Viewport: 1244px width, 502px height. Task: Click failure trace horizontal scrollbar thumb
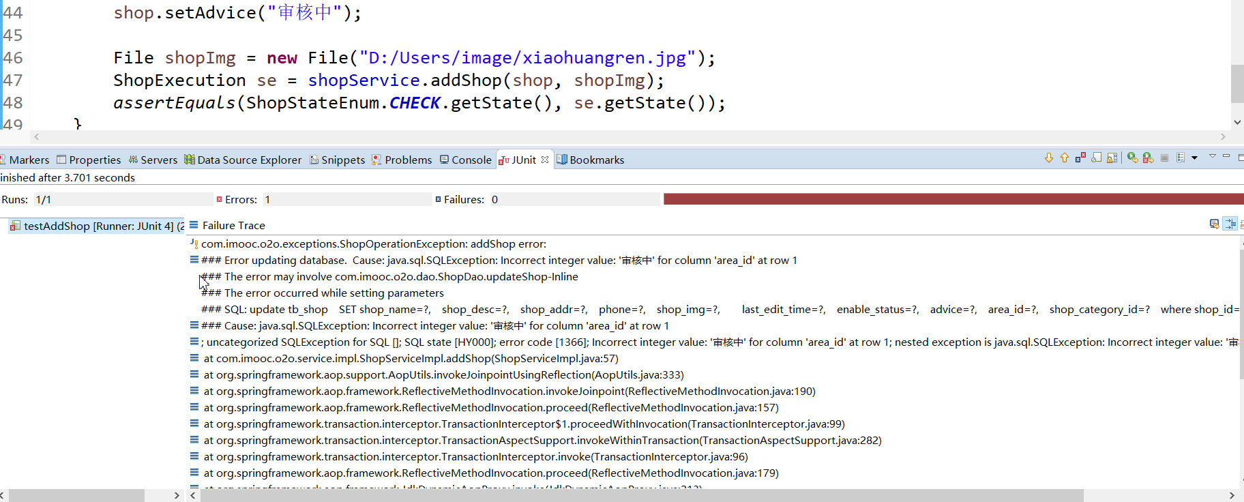[642, 496]
